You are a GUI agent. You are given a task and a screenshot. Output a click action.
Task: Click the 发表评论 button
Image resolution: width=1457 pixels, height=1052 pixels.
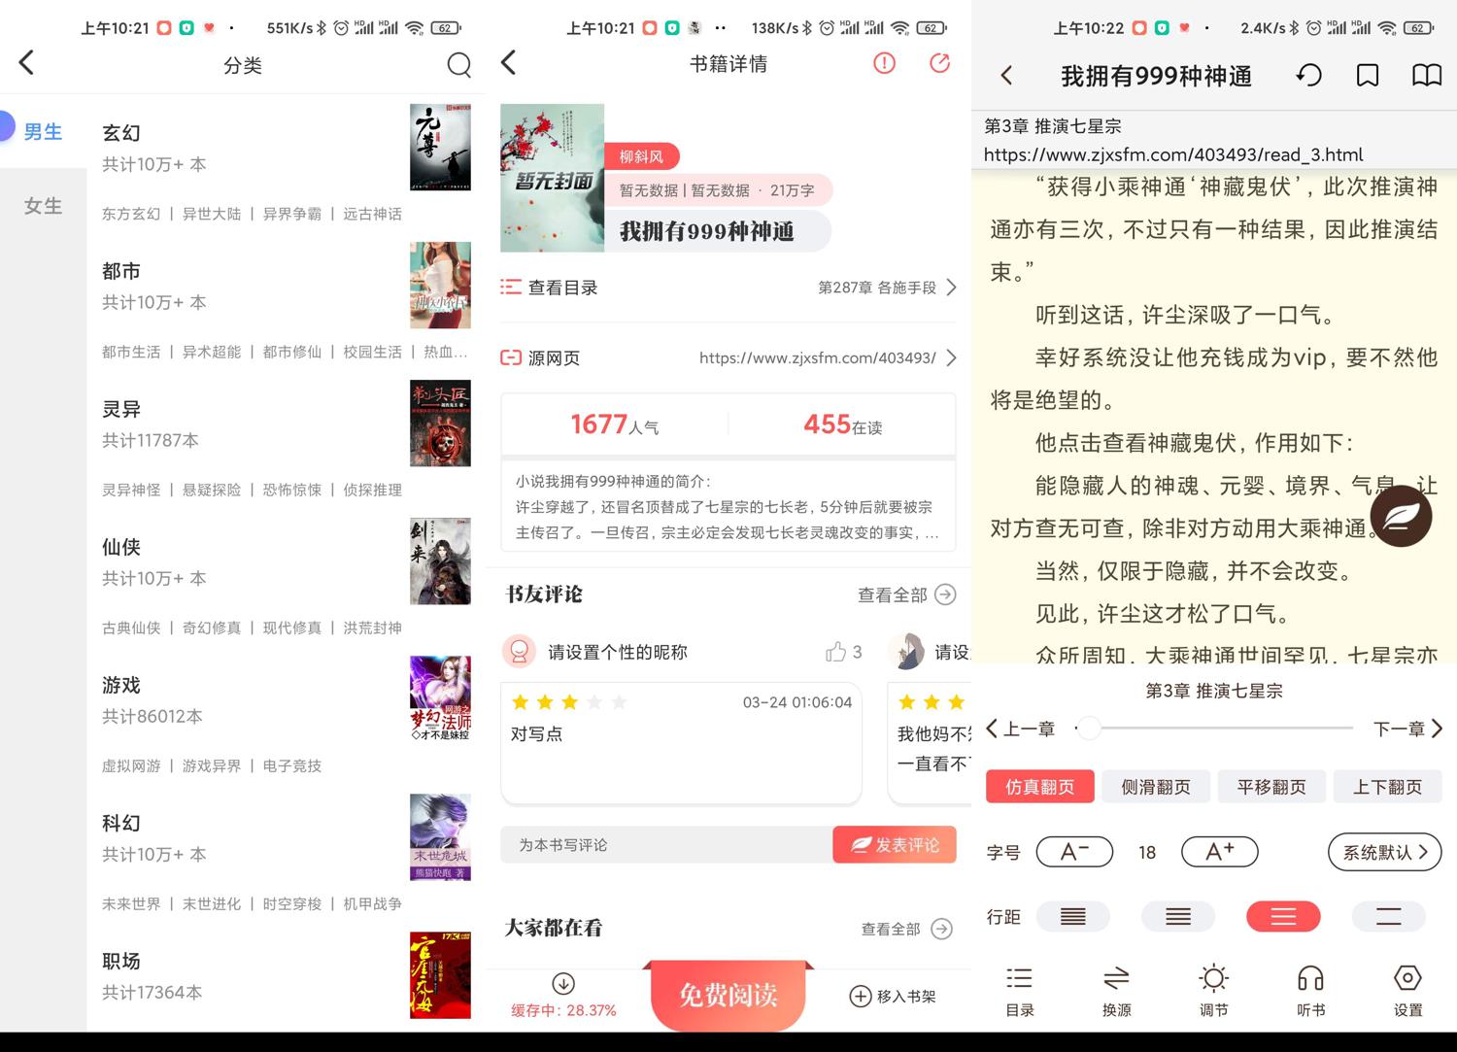[x=895, y=845]
